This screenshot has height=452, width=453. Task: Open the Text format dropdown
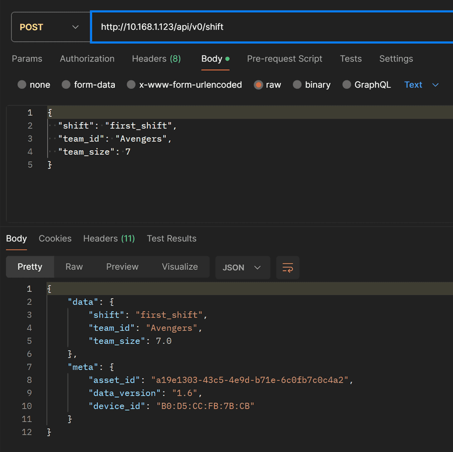tap(421, 85)
